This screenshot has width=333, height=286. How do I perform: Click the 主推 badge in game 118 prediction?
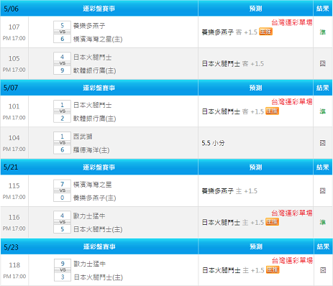pos(273,270)
